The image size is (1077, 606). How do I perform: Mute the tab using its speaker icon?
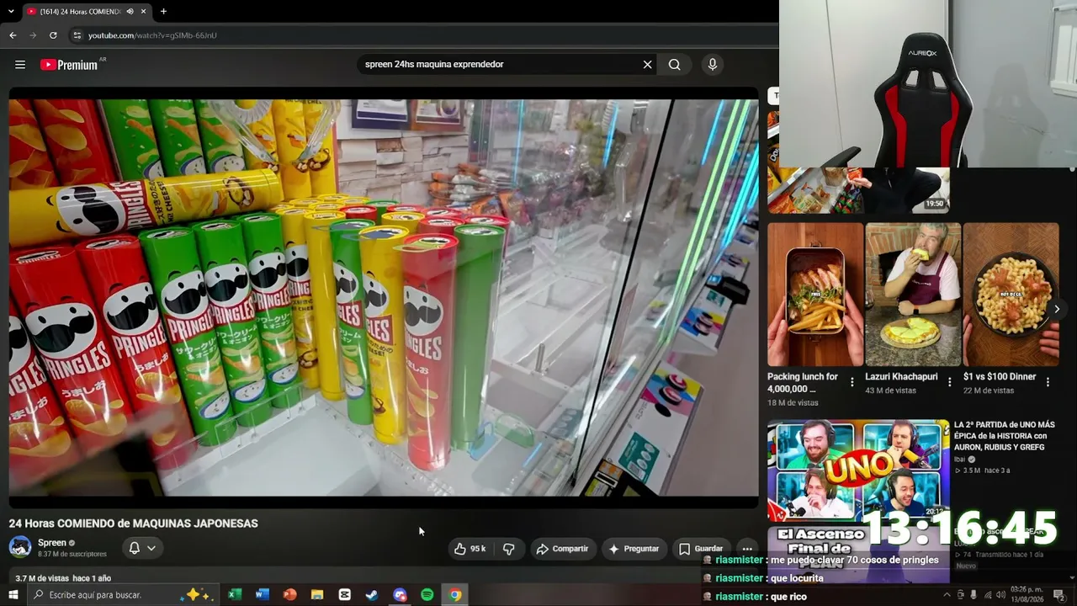(130, 12)
